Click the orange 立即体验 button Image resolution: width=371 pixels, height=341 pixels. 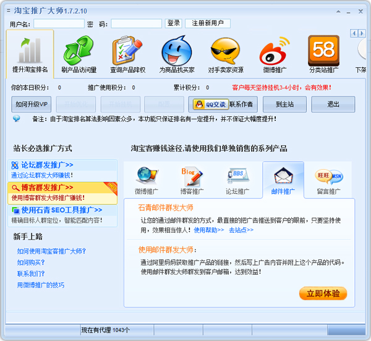coord(323,293)
